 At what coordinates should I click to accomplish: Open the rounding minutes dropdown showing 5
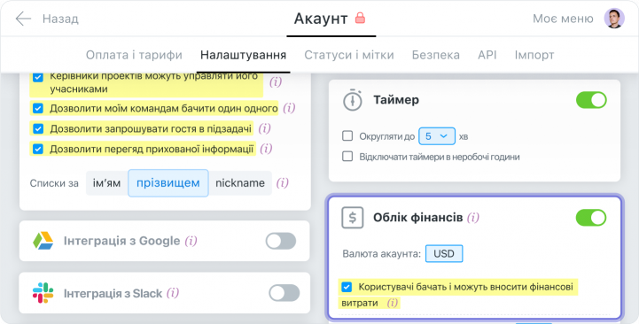pos(437,136)
